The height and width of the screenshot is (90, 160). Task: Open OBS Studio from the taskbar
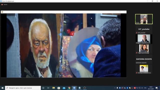click(84, 88)
